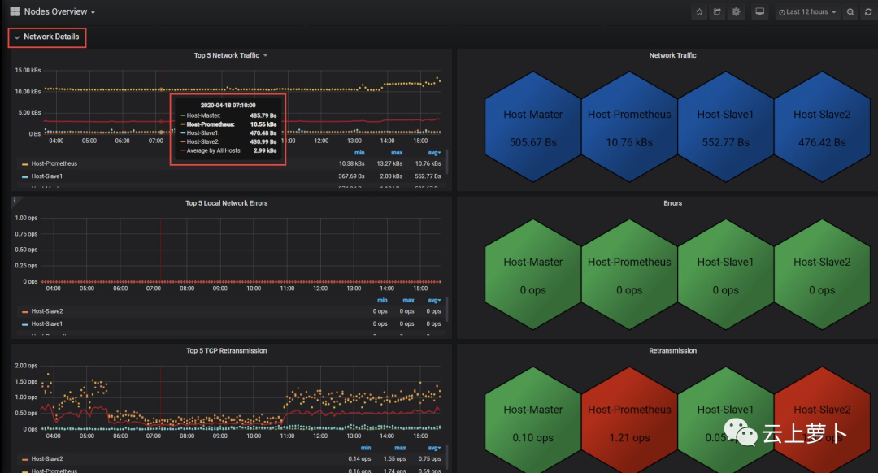The image size is (878, 473).
Task: Click Top 5 Local Network Errors title
Action: coord(226,203)
